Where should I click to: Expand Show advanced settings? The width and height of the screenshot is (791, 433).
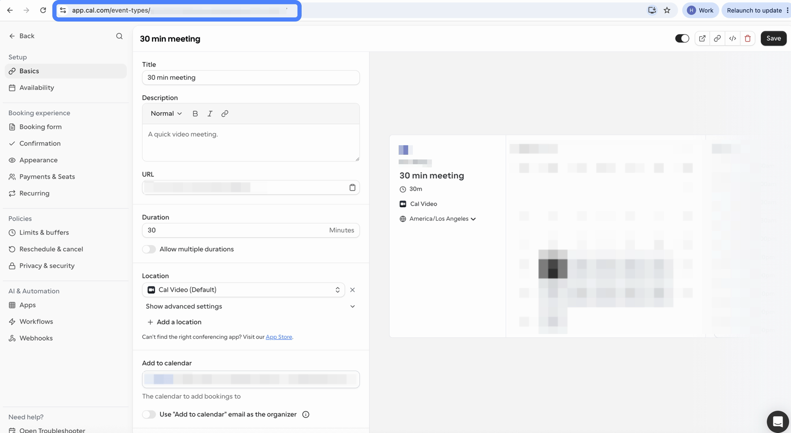[x=250, y=306]
